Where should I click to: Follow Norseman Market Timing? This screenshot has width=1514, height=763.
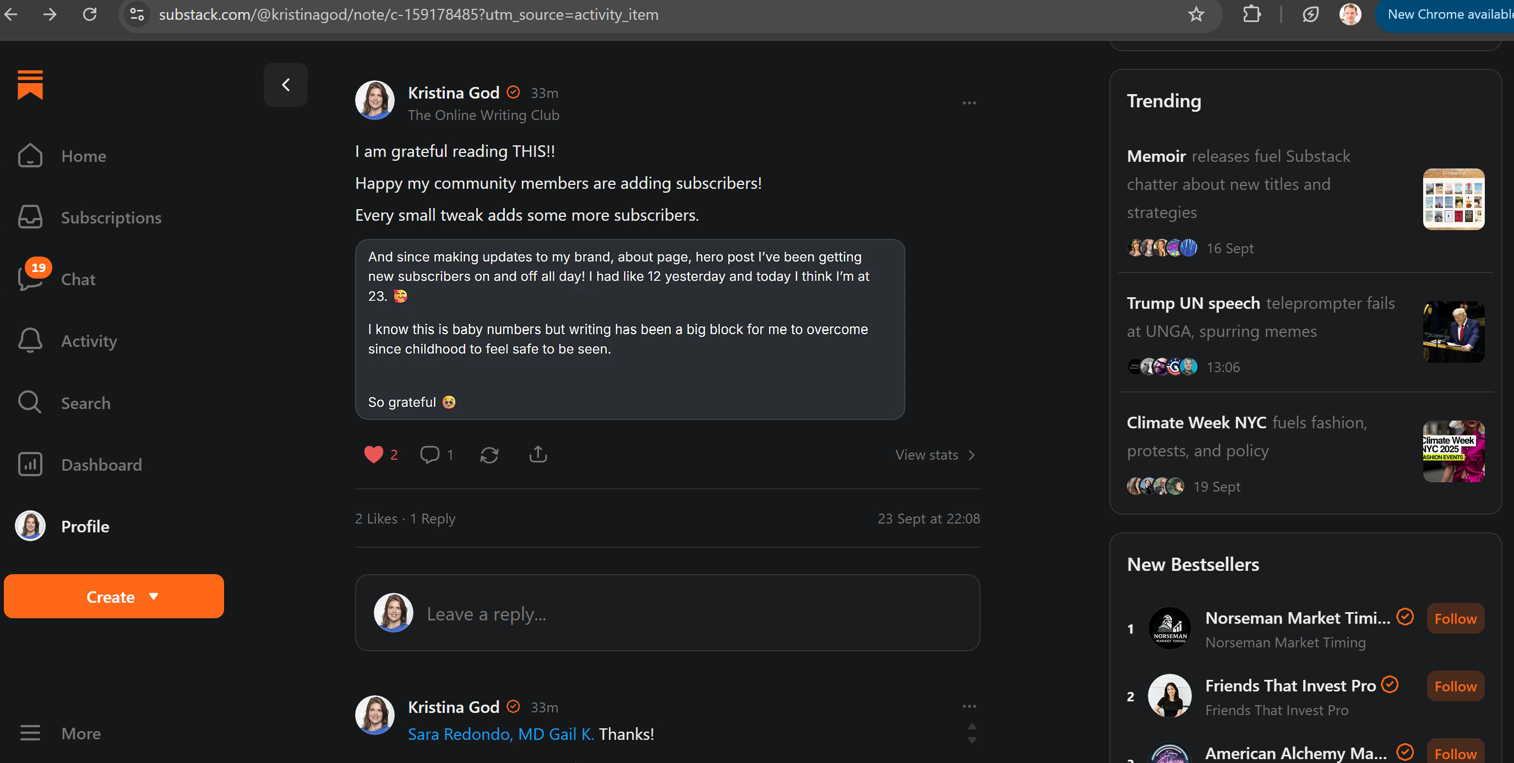(x=1455, y=618)
